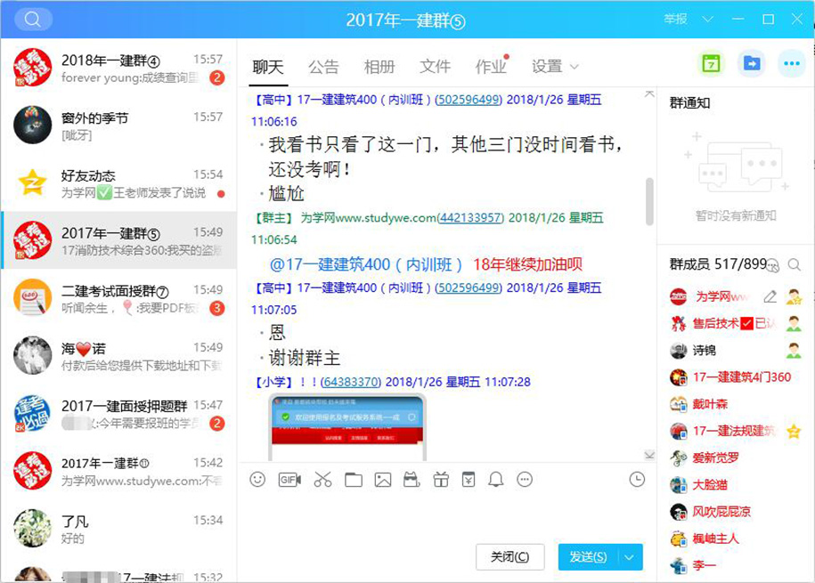Screen dimensions: 815x583
Task: Click the send image icon
Action: pos(383,480)
